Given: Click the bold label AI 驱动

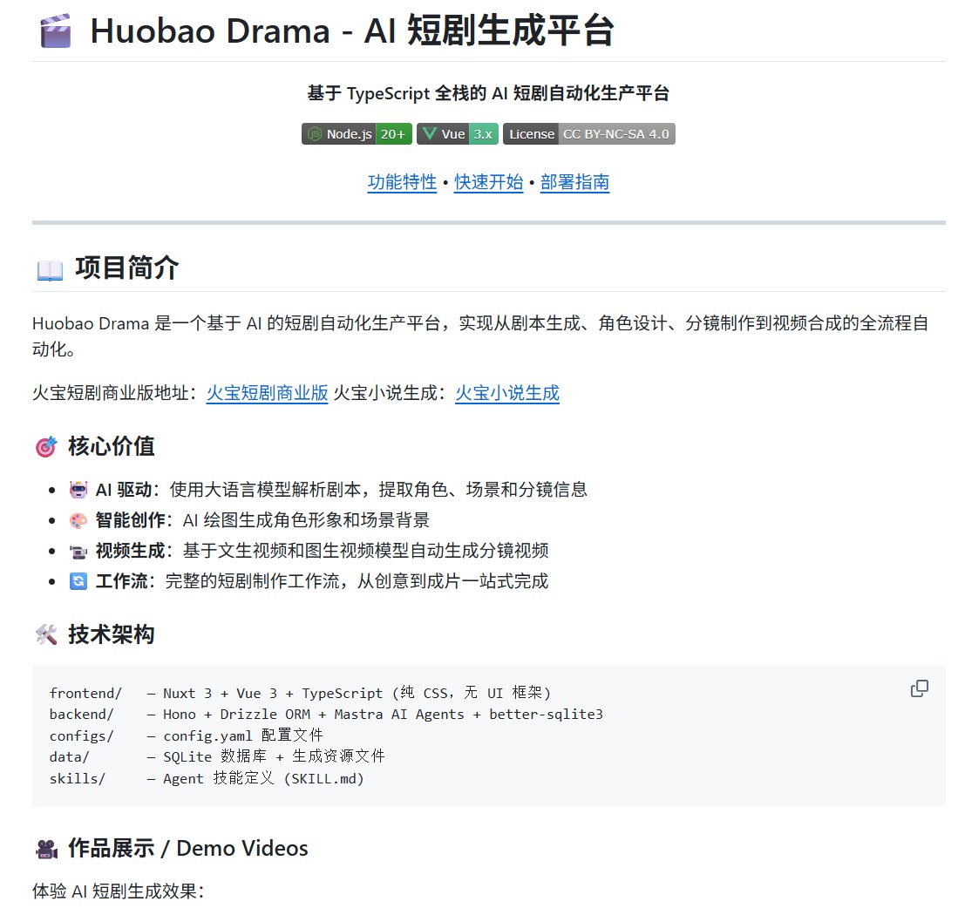Looking at the screenshot, I should pyautogui.click(x=124, y=489).
